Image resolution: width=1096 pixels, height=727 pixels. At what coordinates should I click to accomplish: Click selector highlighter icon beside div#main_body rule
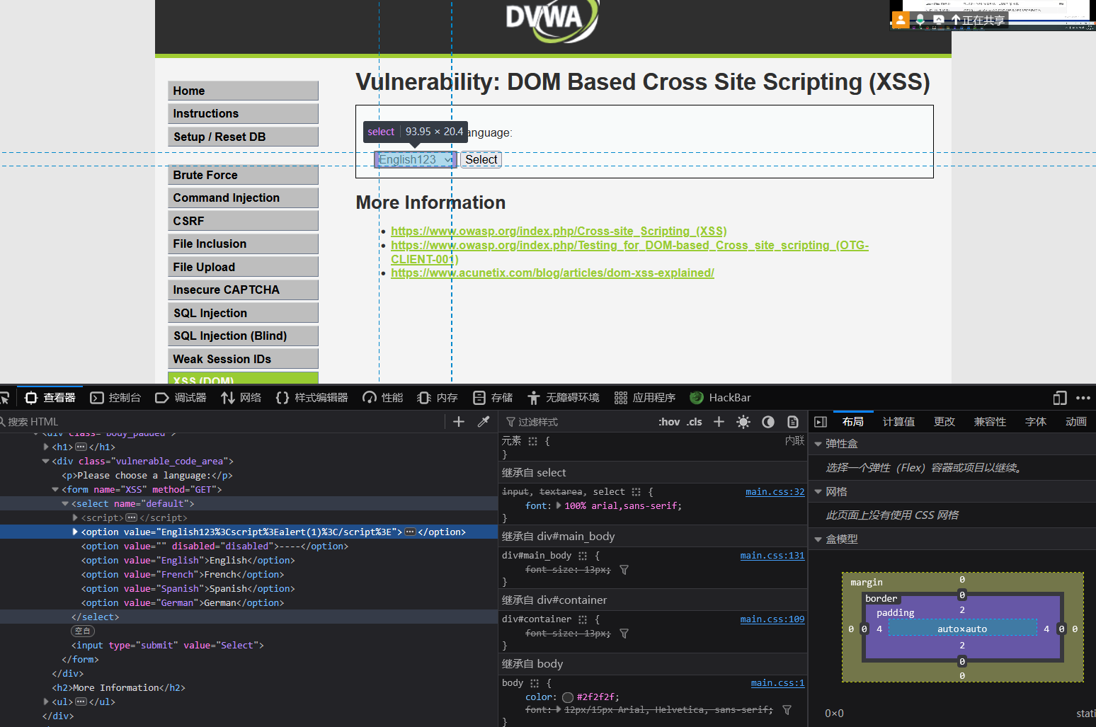(x=583, y=556)
